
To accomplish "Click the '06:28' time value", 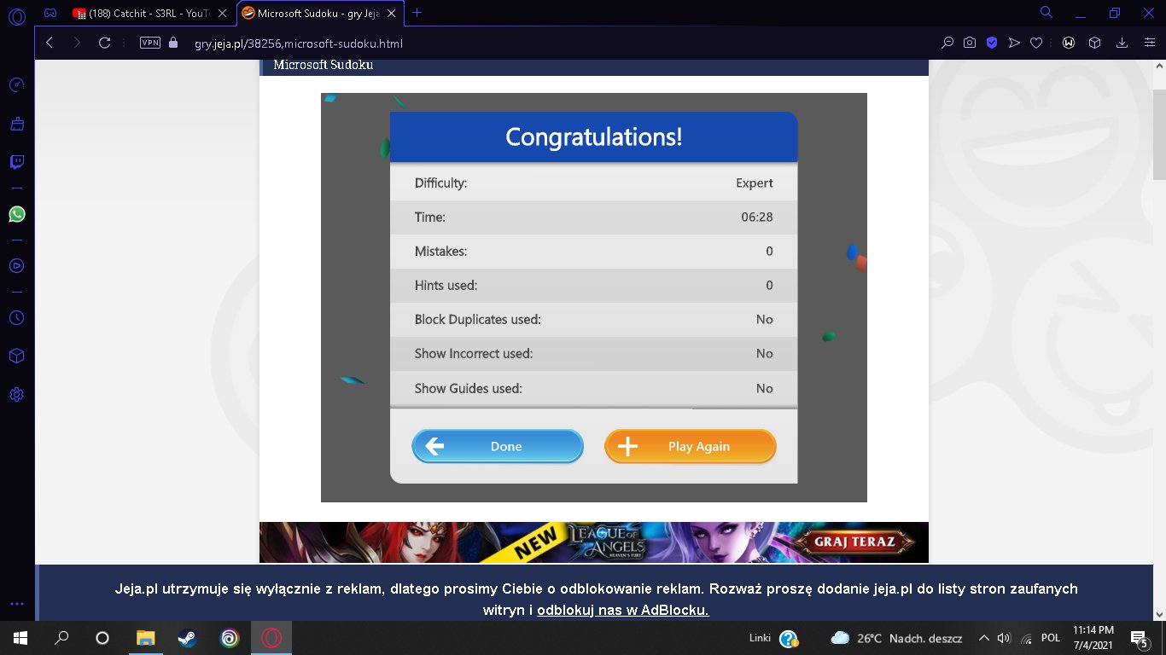I will click(757, 217).
